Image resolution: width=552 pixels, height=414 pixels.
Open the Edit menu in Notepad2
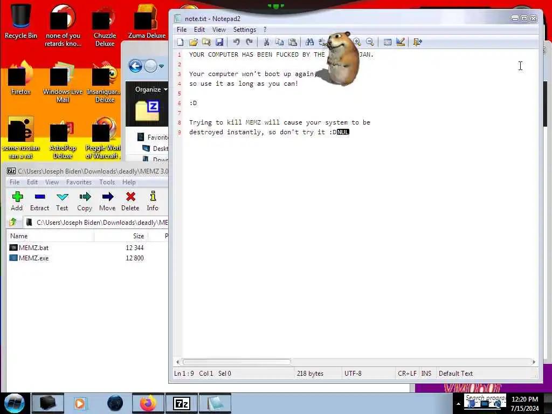pyautogui.click(x=199, y=30)
